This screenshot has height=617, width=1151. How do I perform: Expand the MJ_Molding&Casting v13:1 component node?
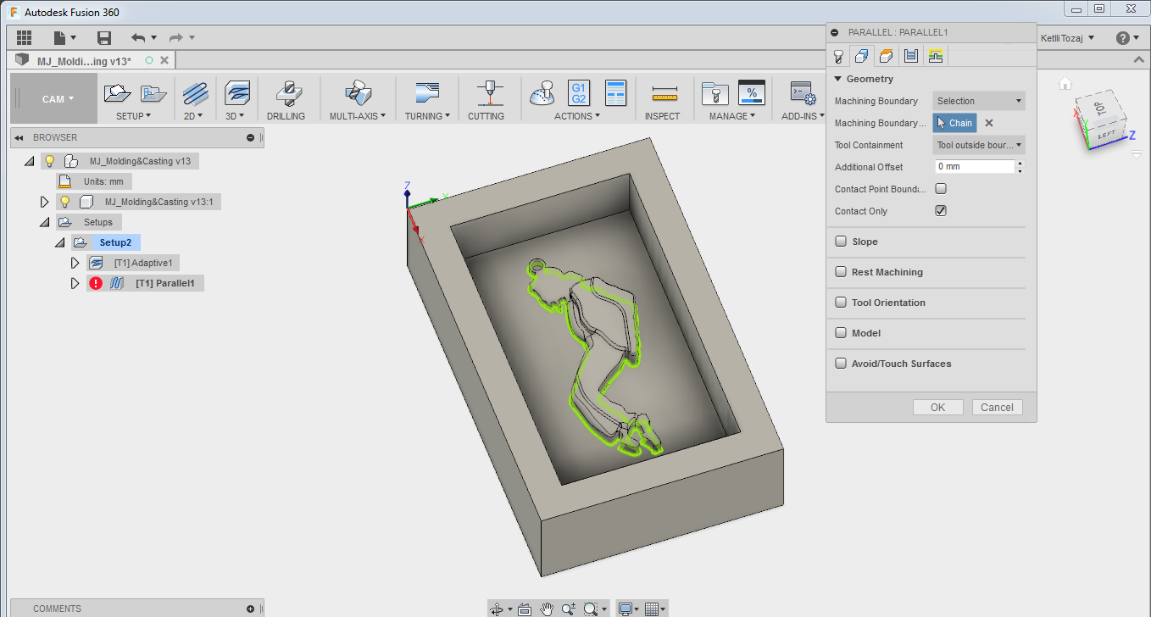pyautogui.click(x=45, y=202)
